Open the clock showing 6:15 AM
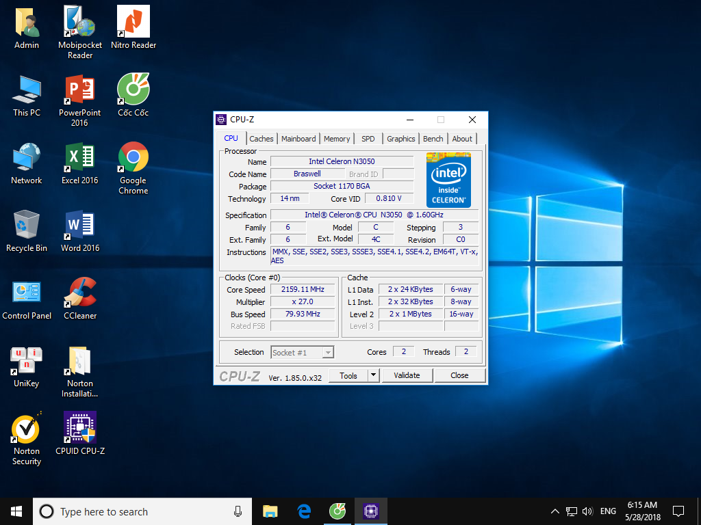The width and height of the screenshot is (701, 525). click(642, 511)
